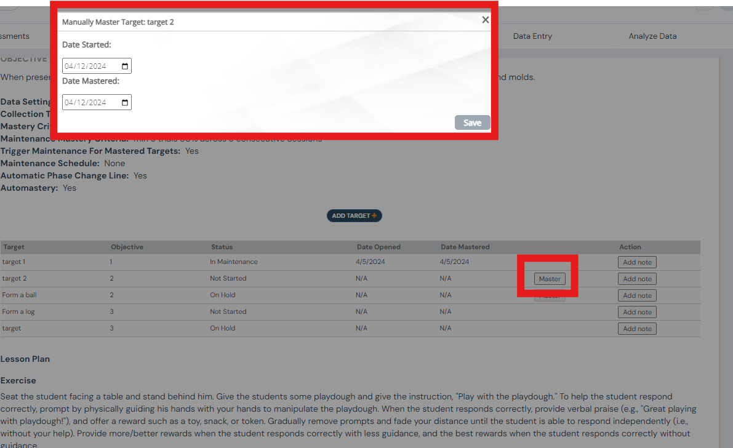The height and width of the screenshot is (448, 733).
Task: Close the Manually Master Target dialog
Action: (x=485, y=20)
